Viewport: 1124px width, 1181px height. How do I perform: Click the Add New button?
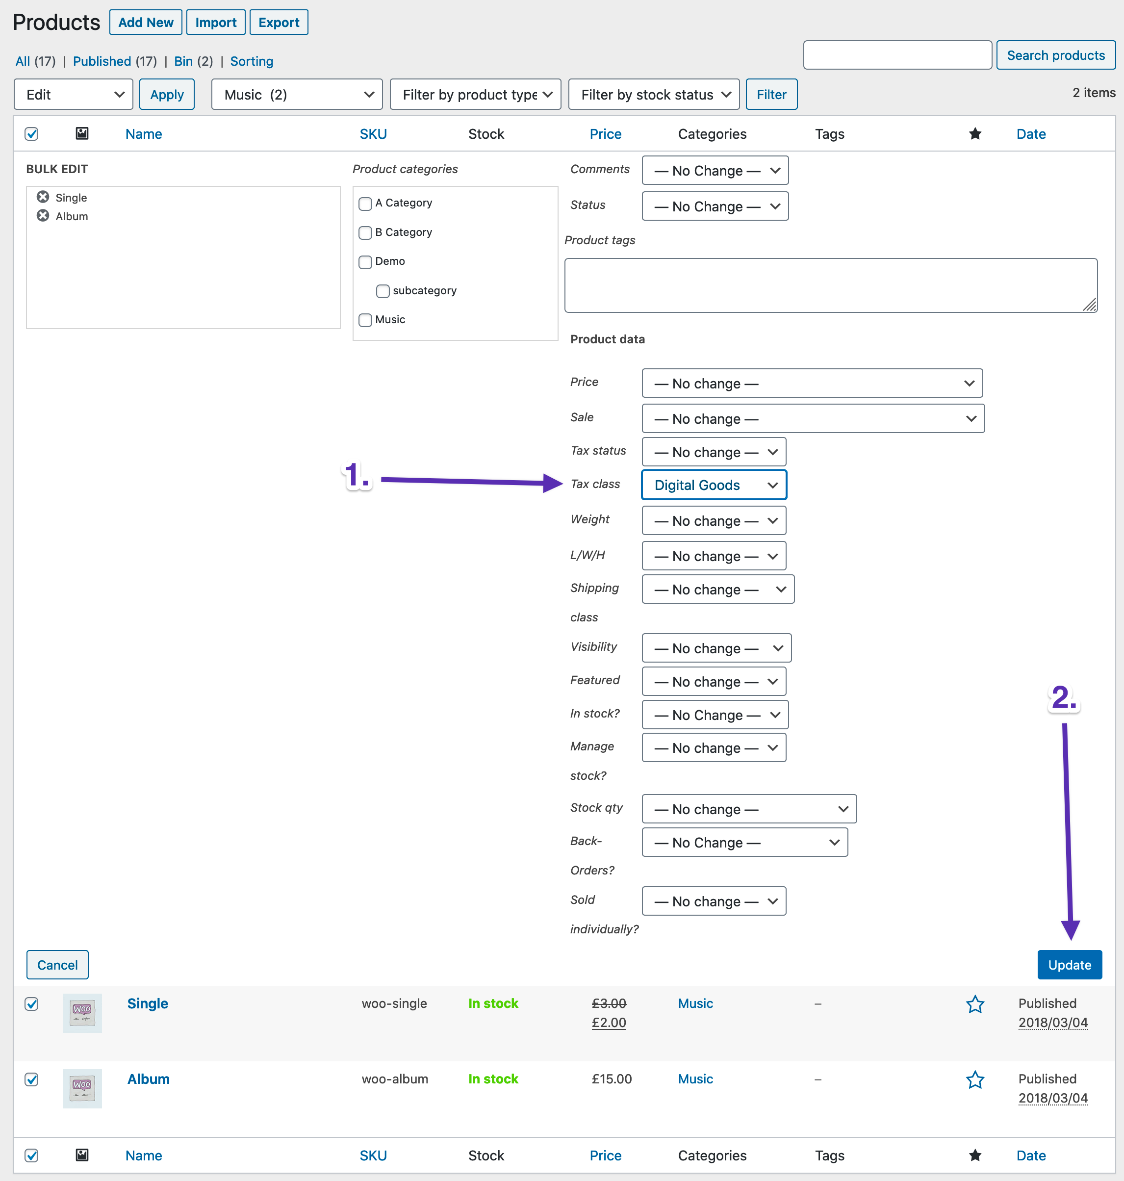[x=146, y=22]
